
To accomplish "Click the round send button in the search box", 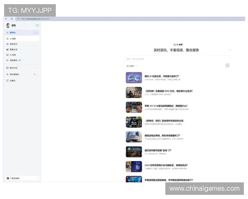I will (x=227, y=65).
